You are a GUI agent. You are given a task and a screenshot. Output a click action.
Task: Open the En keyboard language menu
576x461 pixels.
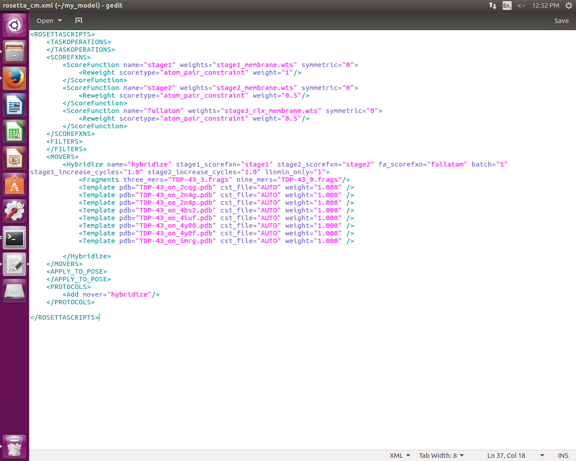(507, 5)
